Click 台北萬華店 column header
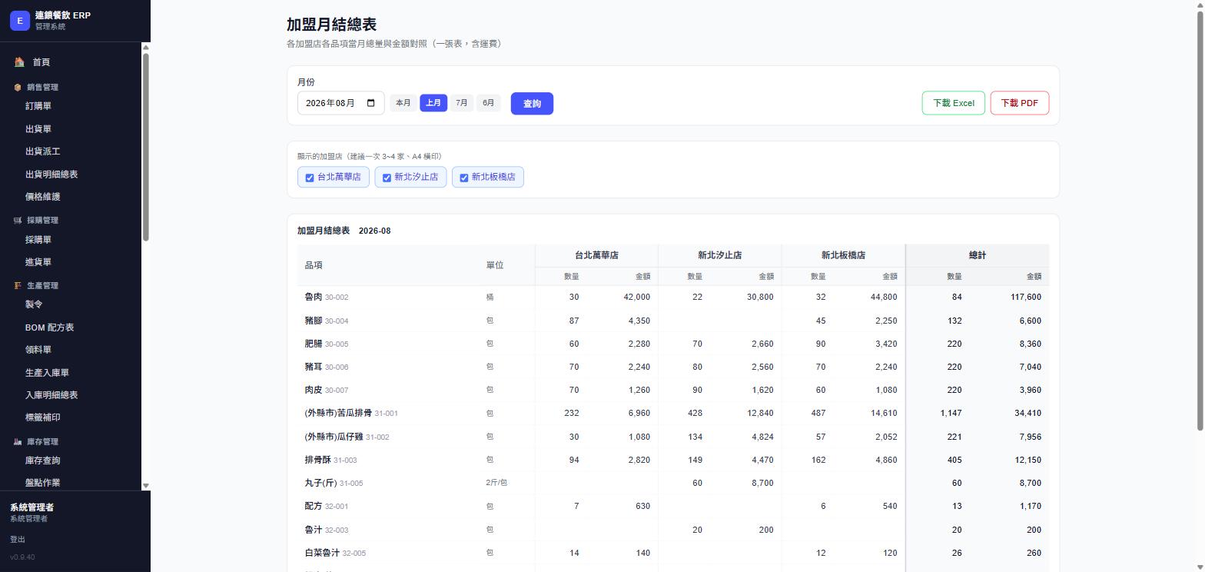This screenshot has height=572, width=1205. click(596, 255)
